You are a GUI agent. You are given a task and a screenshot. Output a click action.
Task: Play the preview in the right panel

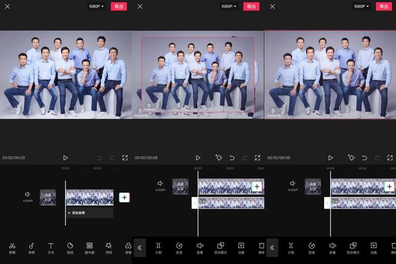[x=330, y=158]
